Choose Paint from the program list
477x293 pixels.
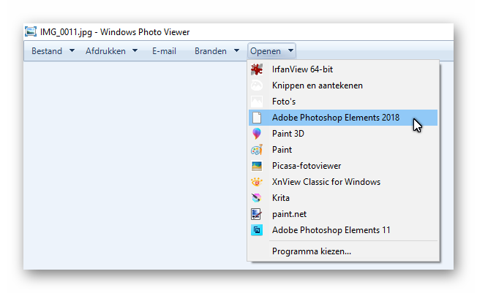coord(343,150)
